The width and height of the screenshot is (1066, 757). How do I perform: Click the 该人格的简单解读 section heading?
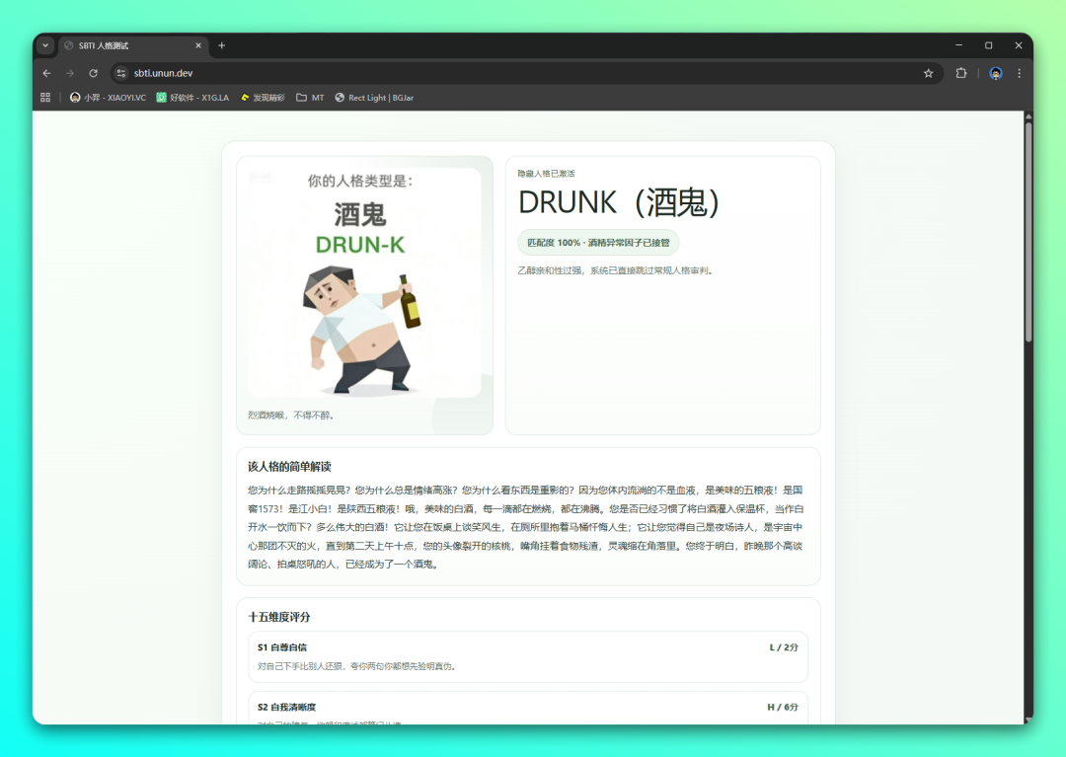pyautogui.click(x=289, y=467)
